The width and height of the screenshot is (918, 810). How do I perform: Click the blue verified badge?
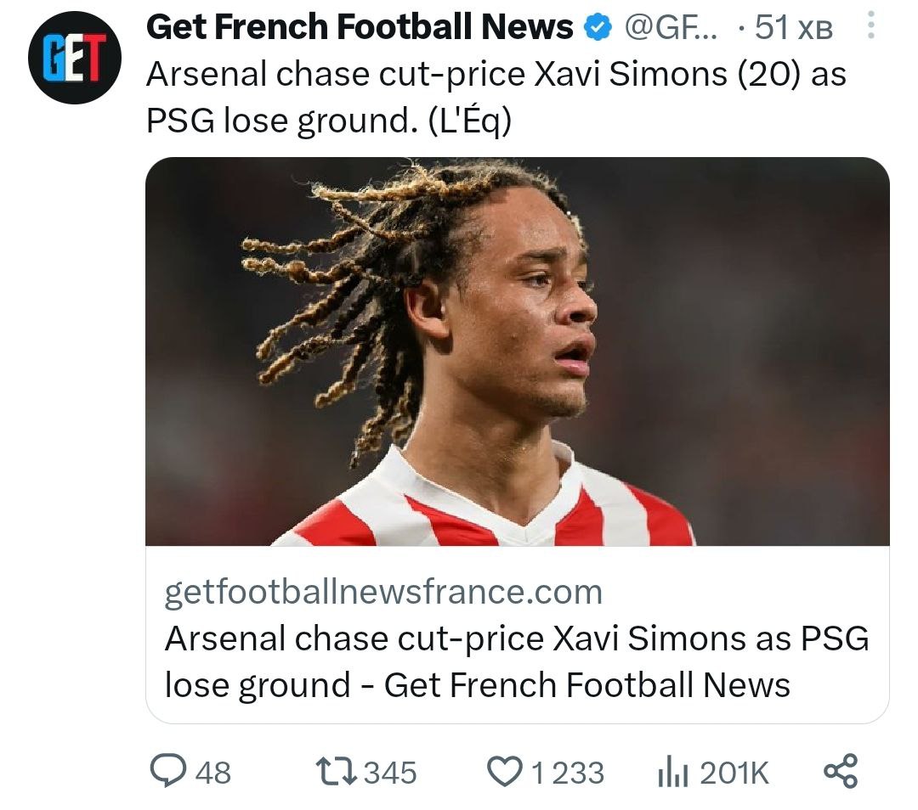[x=600, y=29]
